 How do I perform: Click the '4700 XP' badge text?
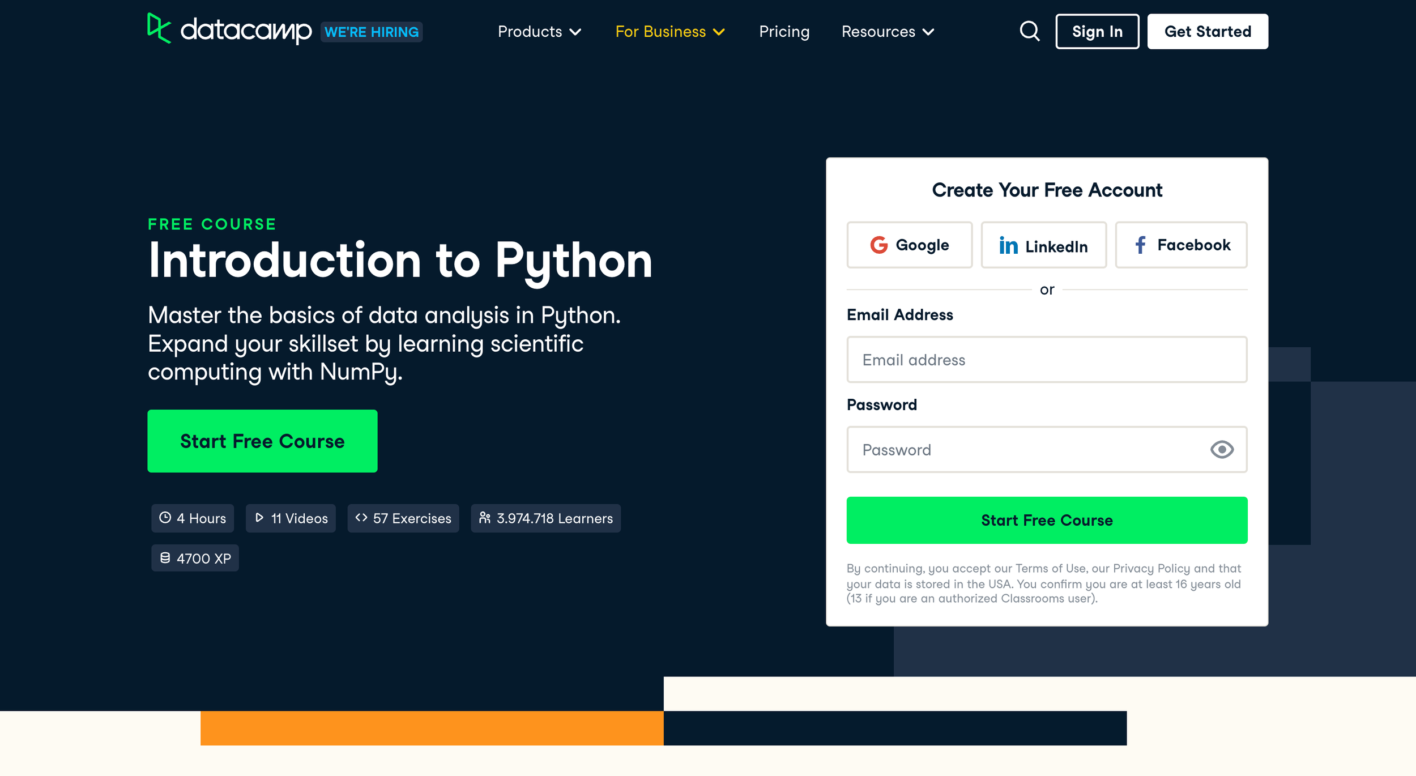click(203, 558)
